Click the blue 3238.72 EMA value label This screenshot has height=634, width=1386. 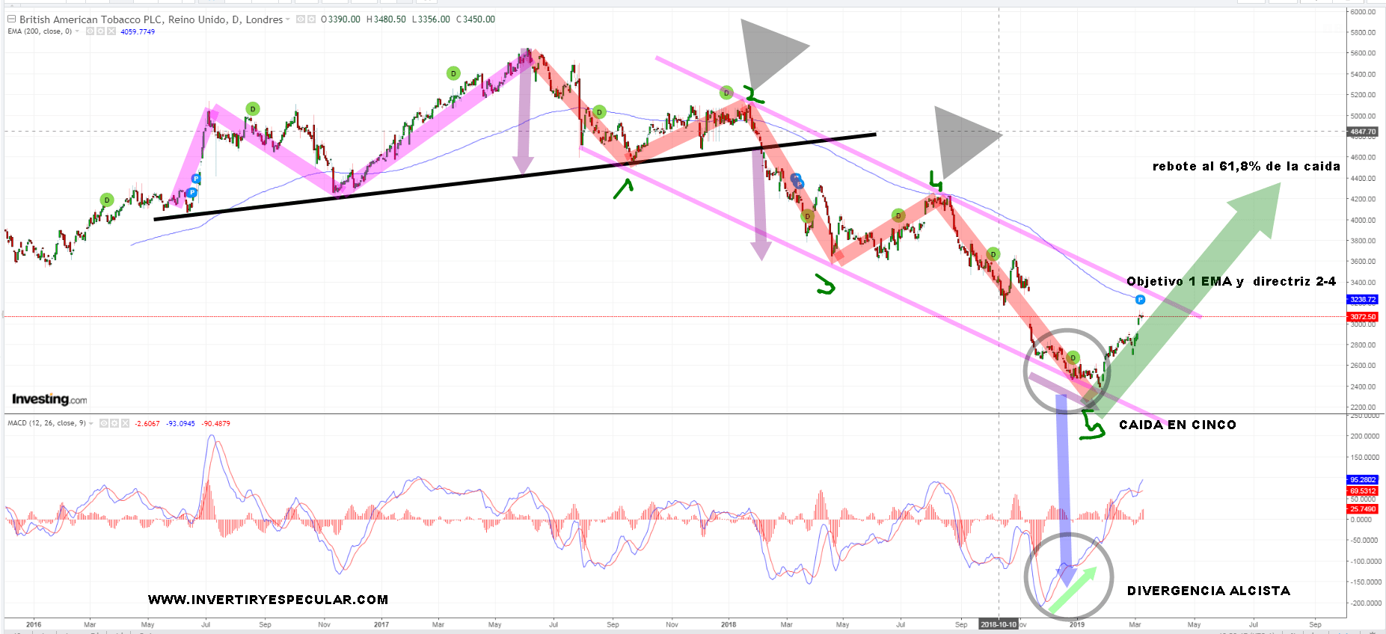(1362, 299)
